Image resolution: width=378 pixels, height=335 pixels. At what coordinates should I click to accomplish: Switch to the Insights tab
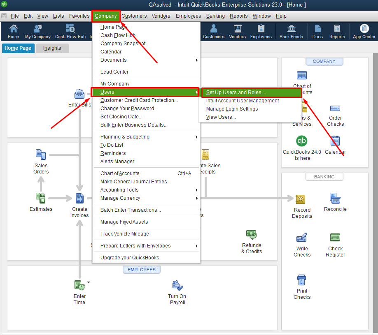tap(52, 48)
